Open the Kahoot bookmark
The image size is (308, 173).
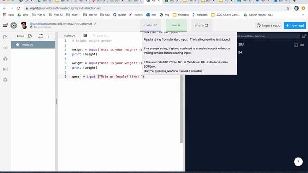(136, 15)
